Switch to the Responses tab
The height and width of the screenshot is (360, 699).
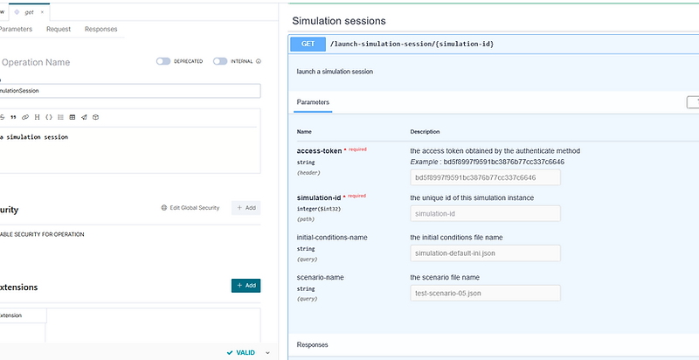[x=100, y=29]
